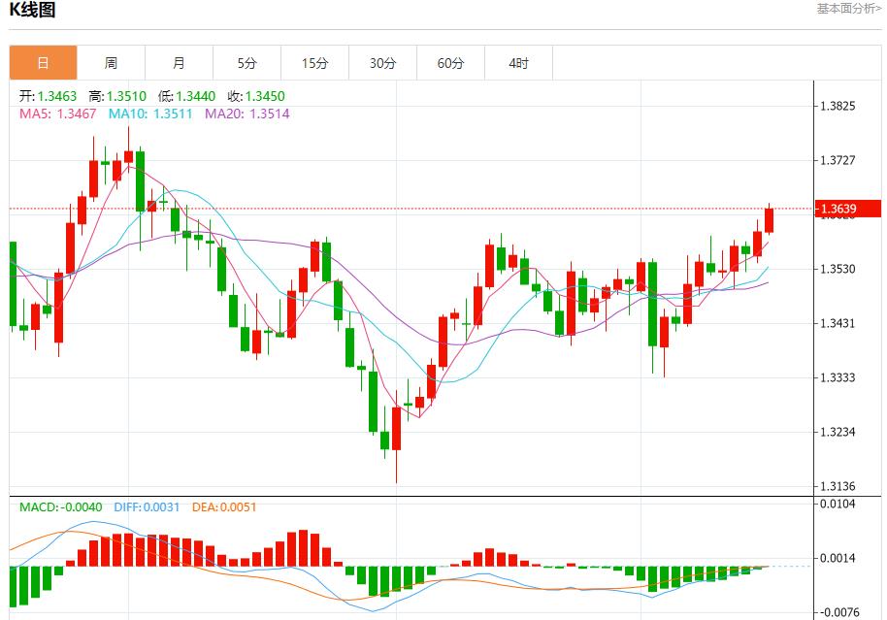Open the 5分 interval tab

coord(246,62)
